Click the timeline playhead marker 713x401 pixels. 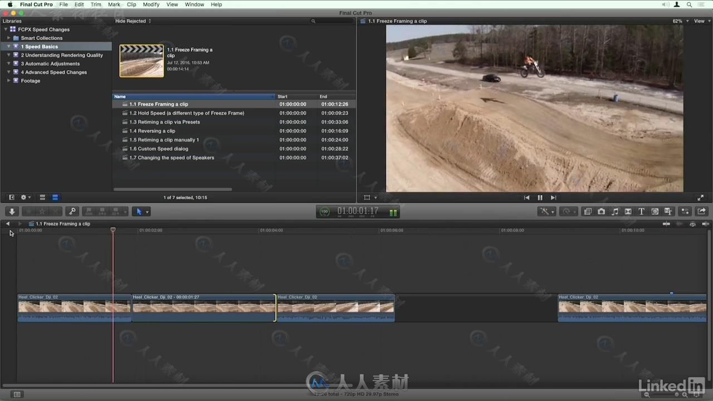point(113,229)
